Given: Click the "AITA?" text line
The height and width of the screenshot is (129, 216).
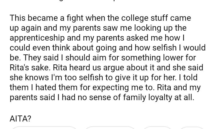Looking at the screenshot, I should 20,118.
